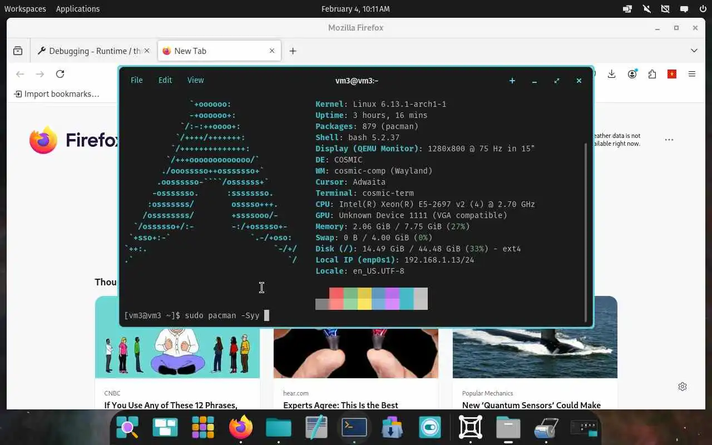The height and width of the screenshot is (445, 712).
Task: Open the Workspaces button in the top panel
Action: (25, 9)
